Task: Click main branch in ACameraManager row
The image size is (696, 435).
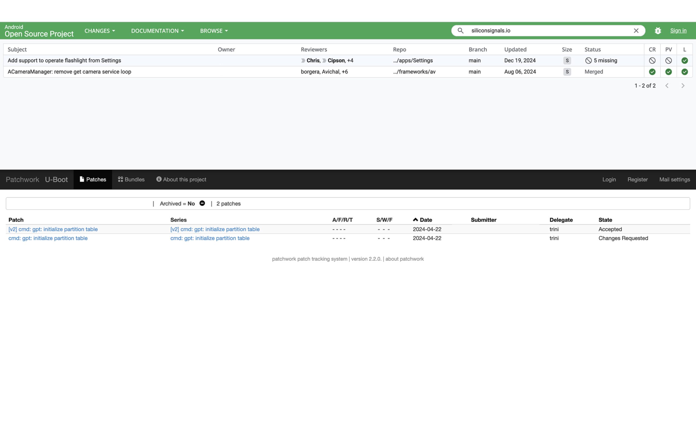Action: (x=474, y=72)
